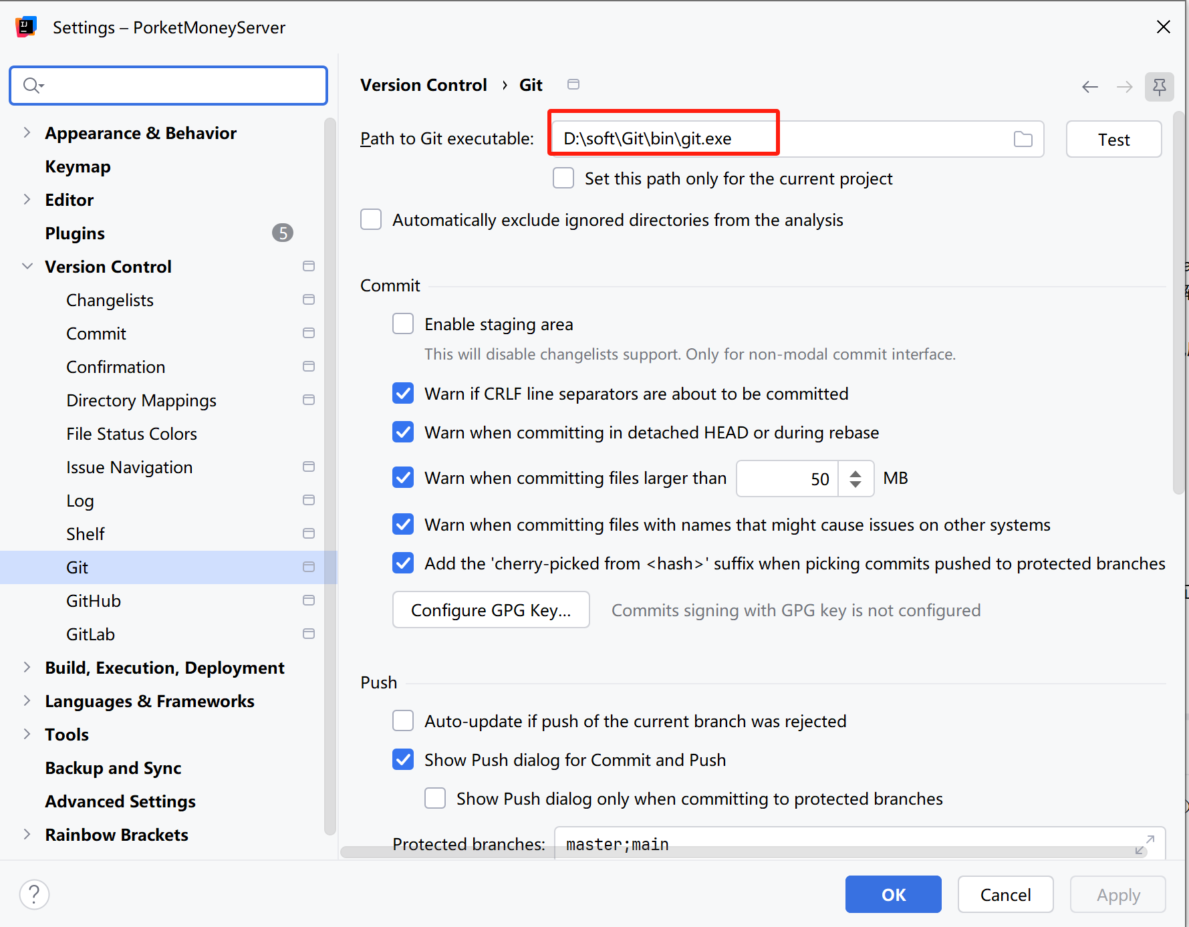Viewport: 1189px width, 927px height.
Task: Click project icon next to GitLab
Action: click(309, 634)
